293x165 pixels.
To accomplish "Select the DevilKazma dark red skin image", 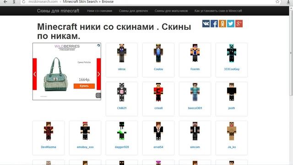I will [x=49, y=131].
